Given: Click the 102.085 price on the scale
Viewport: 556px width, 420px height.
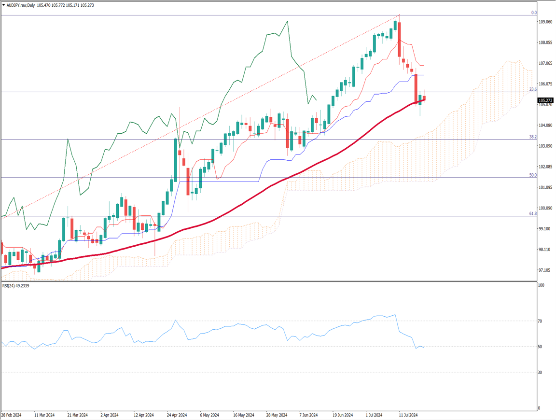Looking at the screenshot, I should pos(545,167).
